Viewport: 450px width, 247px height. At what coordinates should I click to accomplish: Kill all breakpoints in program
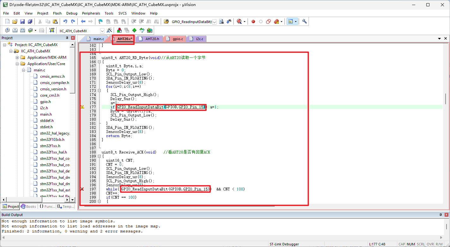coord(277,21)
